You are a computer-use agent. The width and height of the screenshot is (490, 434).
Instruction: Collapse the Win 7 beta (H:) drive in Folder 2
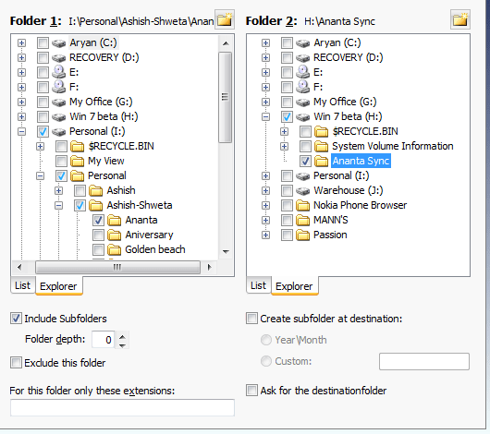point(265,116)
